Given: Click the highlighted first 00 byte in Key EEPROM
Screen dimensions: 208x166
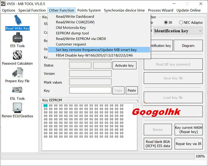Looking at the screenshot, I should (x=45, y=106).
